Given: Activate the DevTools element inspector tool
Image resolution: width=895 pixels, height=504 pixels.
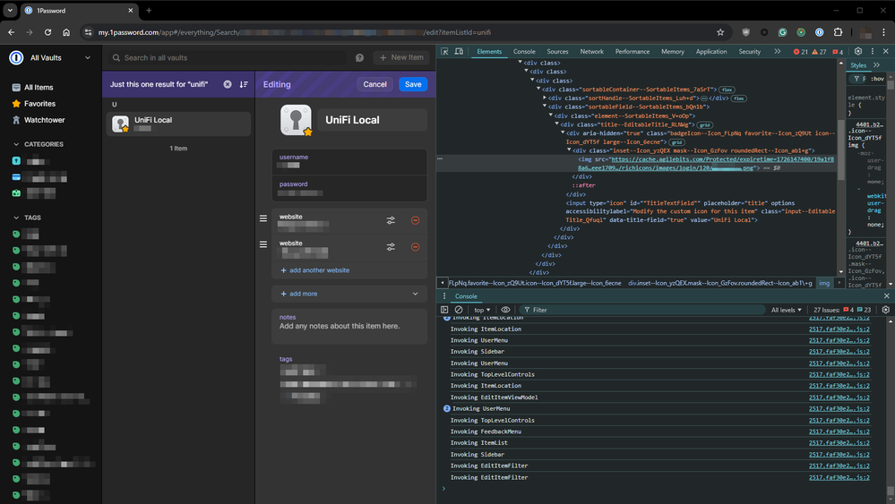Looking at the screenshot, I should 444,52.
